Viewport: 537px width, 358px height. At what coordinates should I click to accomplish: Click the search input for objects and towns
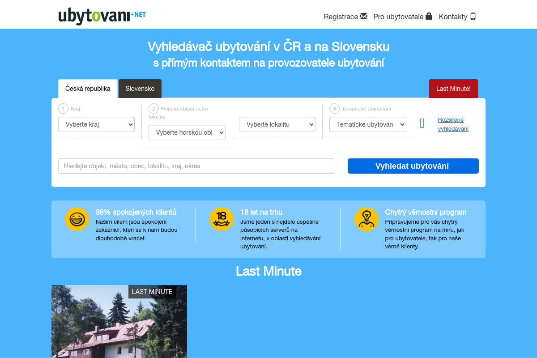pos(196,166)
